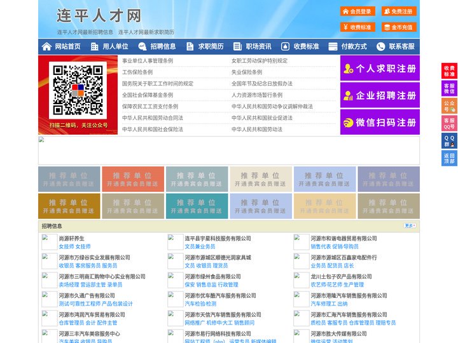
Task: Click the orange-red 推荐单位 tile
Action: [133, 179]
